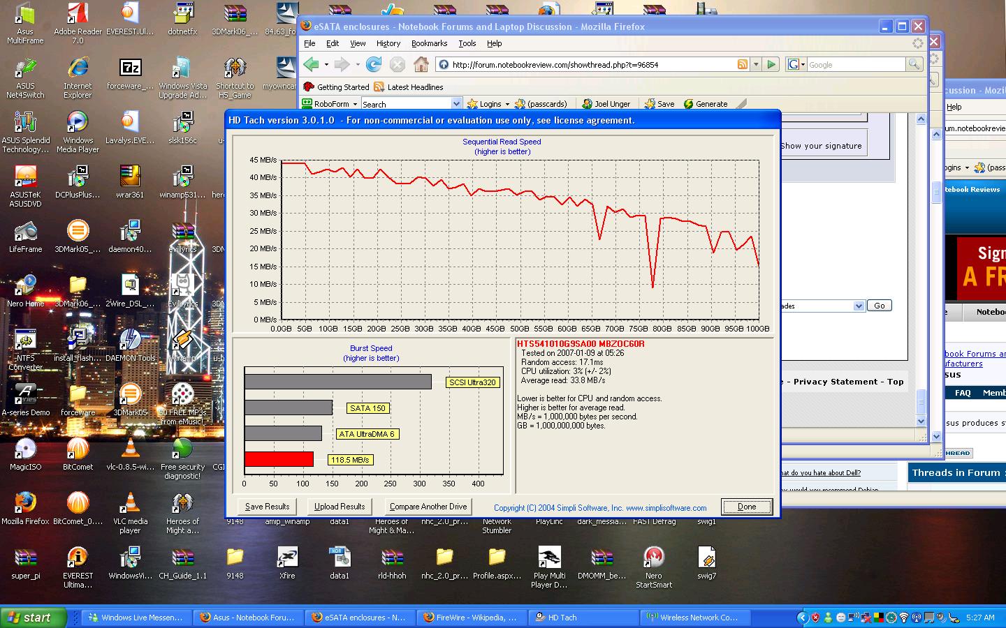Viewport: 1006px width, 628px height.
Task: Expand the RoboForm Search box dropdown
Action: click(x=456, y=104)
